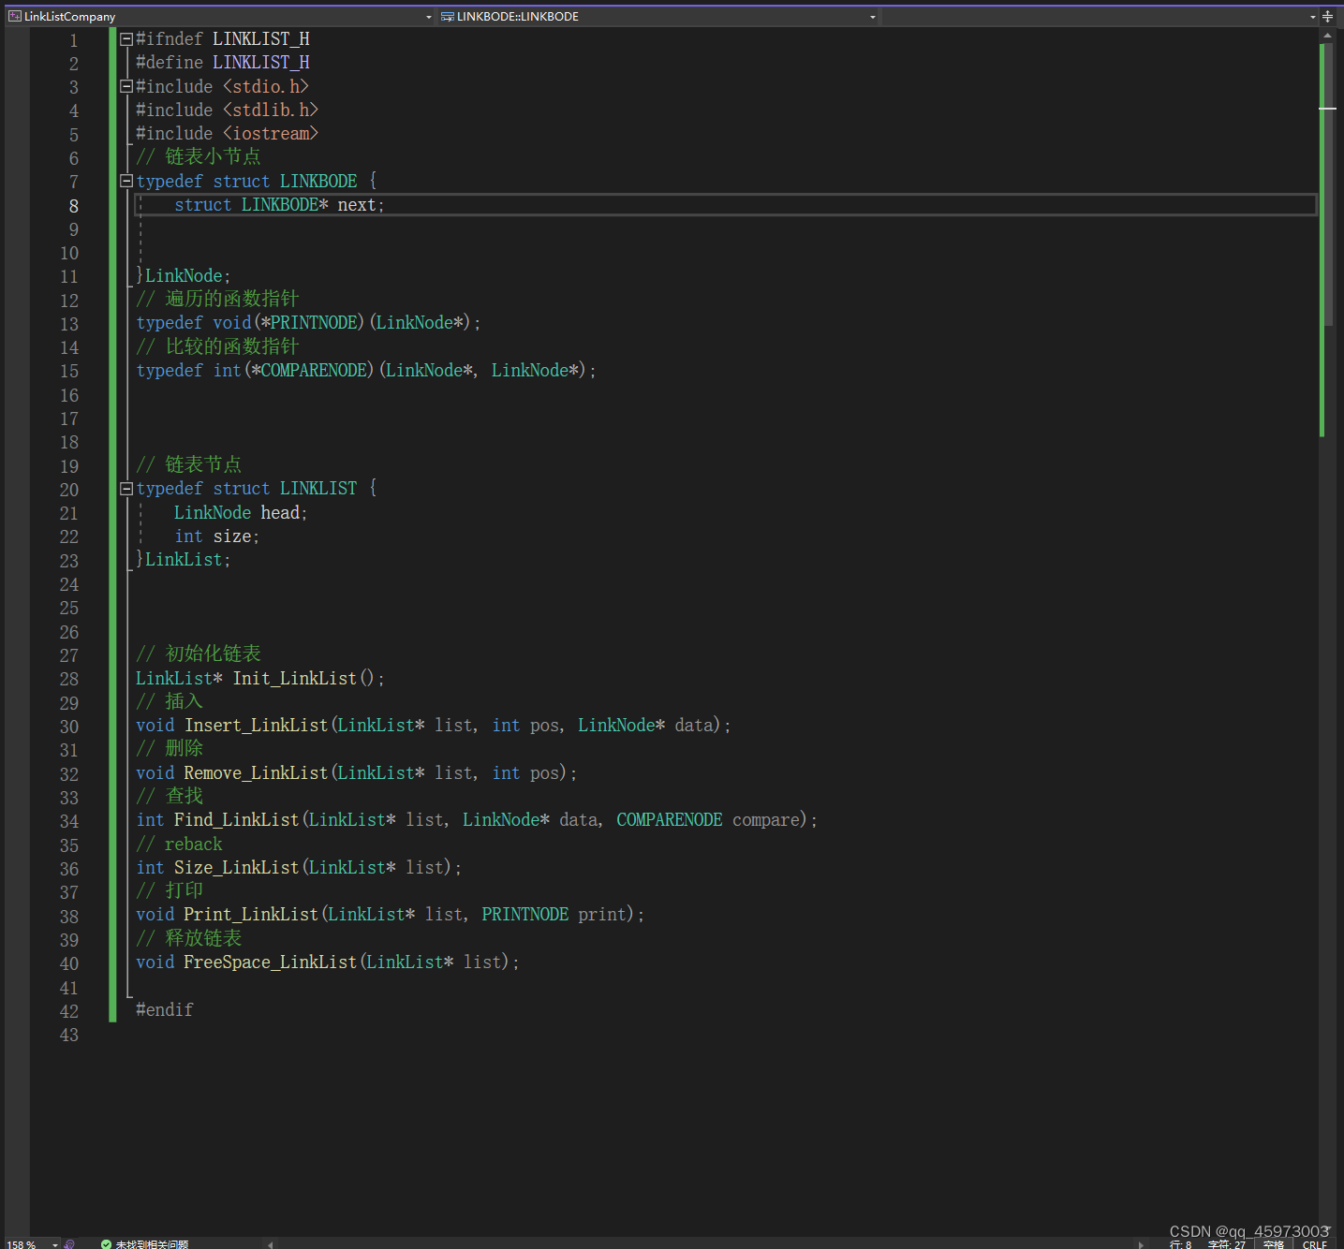1344x1249 pixels.
Task: Click 'size' member on line 22
Action: 232,536
